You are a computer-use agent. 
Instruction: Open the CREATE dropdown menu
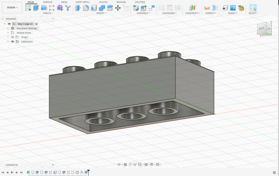point(48,13)
